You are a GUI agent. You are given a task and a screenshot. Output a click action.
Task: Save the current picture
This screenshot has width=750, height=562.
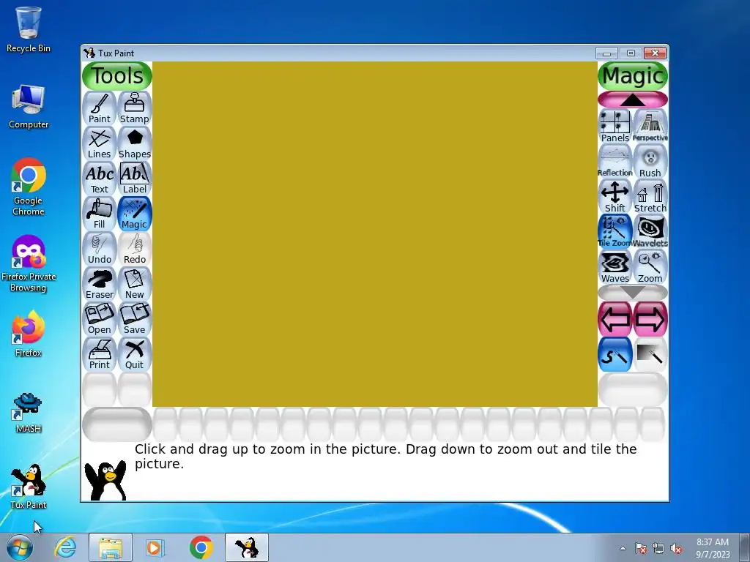pos(135,319)
